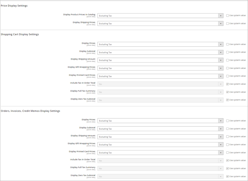Uncheck Use system value for Orders Display Zero Tax Subtotal
248x181 pixels.
227,177
